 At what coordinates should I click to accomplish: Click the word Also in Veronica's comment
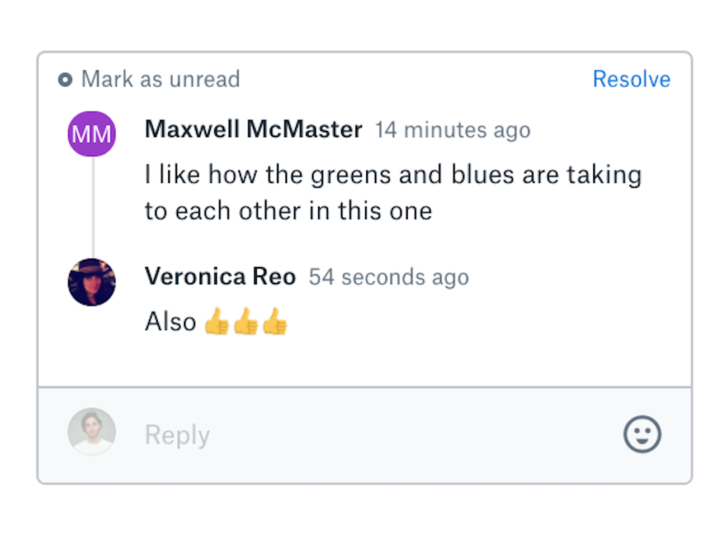(x=171, y=322)
